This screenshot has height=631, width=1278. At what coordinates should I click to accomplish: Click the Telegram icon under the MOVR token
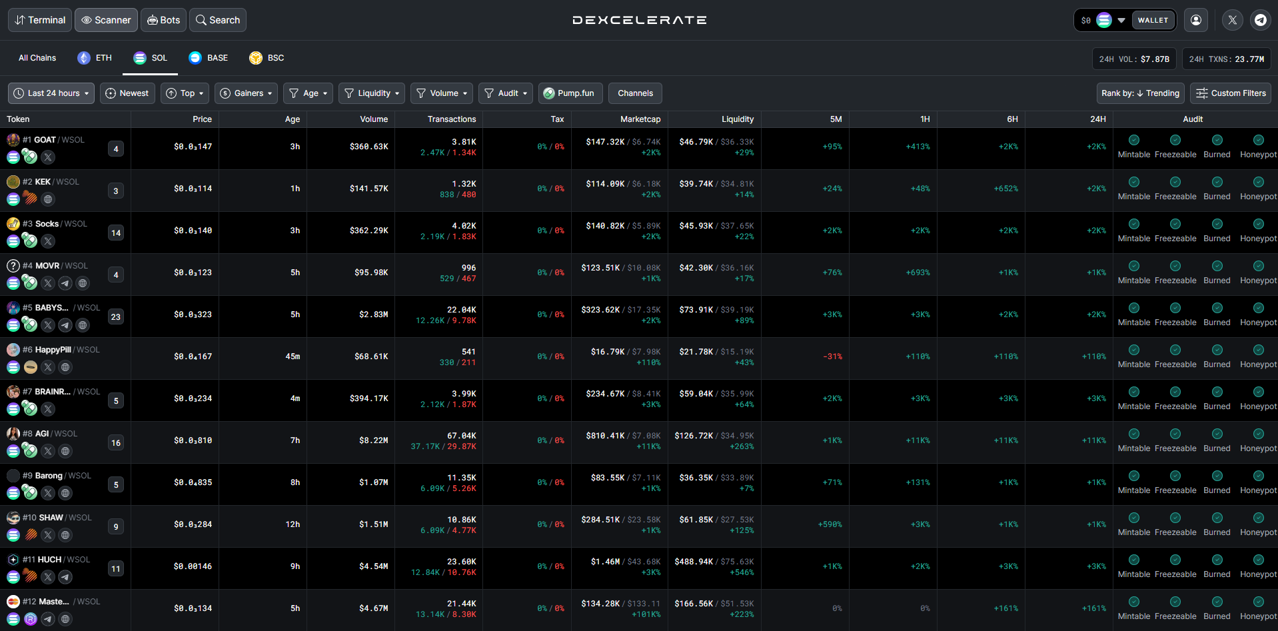click(65, 283)
